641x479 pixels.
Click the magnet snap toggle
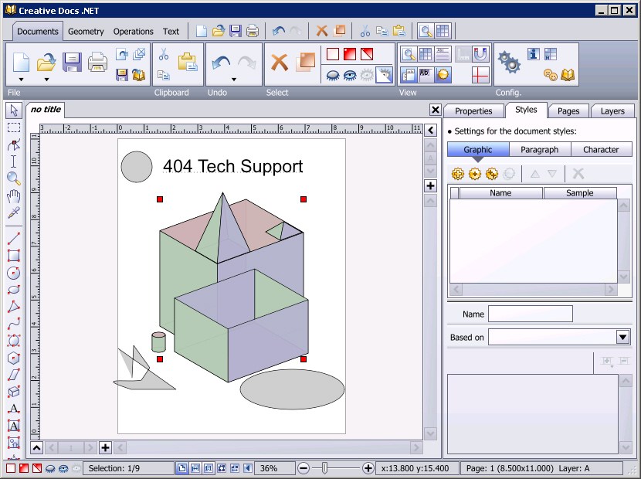tap(480, 54)
